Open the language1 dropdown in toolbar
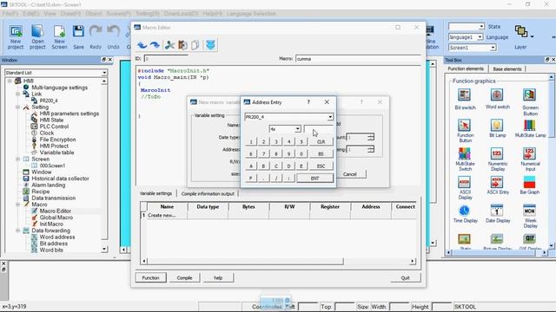The image size is (556, 312). point(480,36)
